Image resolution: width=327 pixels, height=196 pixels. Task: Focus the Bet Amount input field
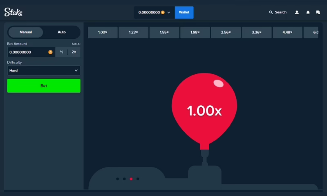(27, 52)
